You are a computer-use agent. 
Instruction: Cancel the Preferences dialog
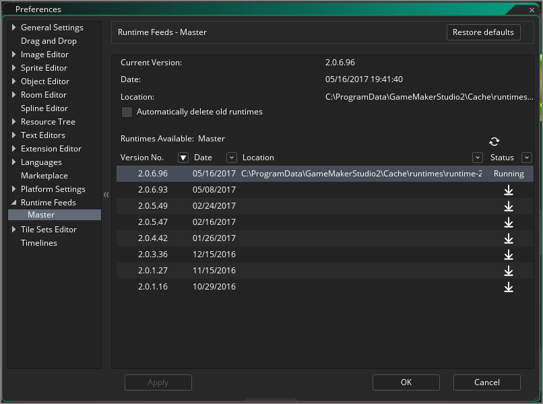[487, 382]
